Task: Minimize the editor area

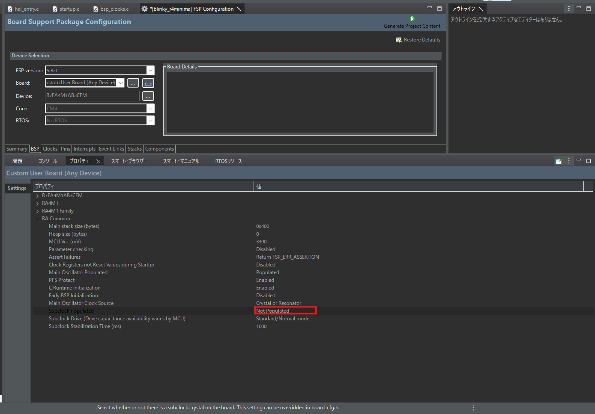Action: point(430,8)
